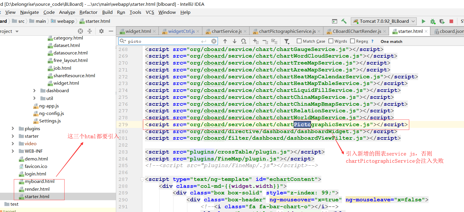Click the webapp breadcrumb in navigation bar

(63, 21)
